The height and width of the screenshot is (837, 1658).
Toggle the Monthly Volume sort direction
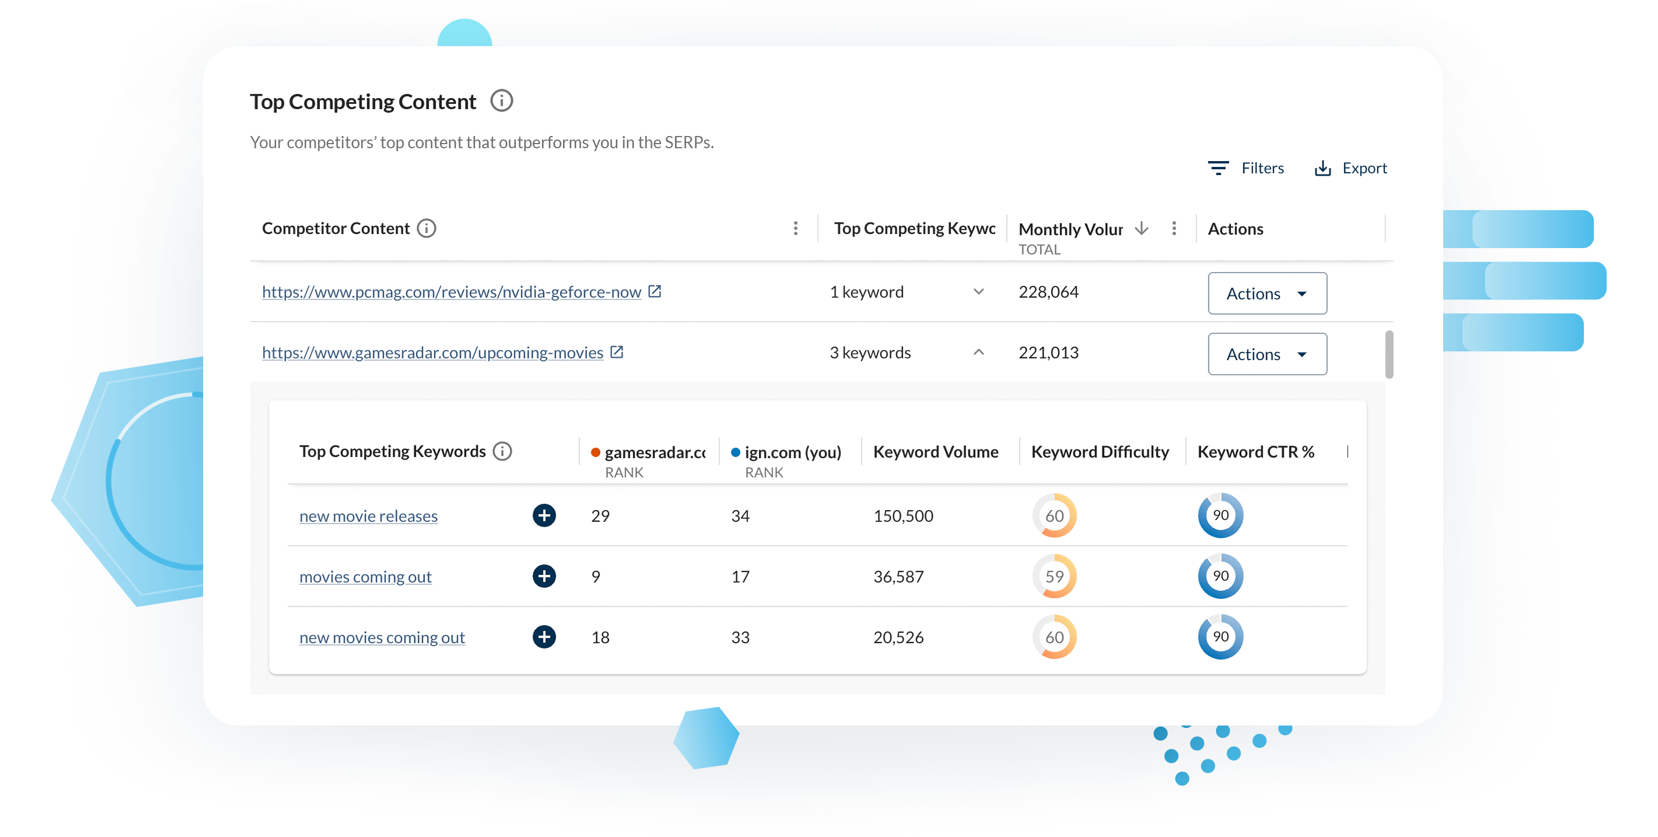click(1141, 228)
